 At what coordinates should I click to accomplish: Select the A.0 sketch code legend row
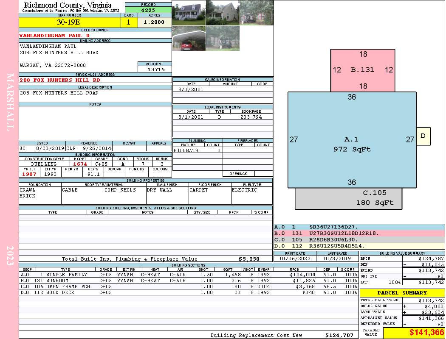[359, 227]
